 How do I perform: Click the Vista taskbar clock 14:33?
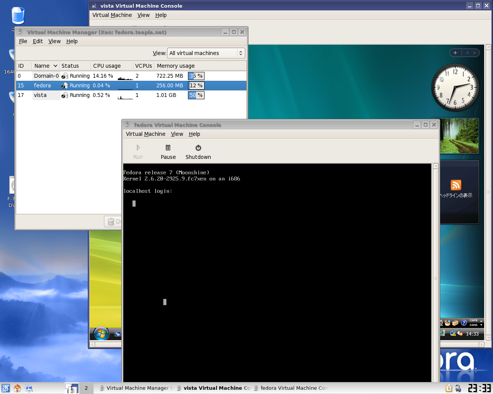pos(472,334)
